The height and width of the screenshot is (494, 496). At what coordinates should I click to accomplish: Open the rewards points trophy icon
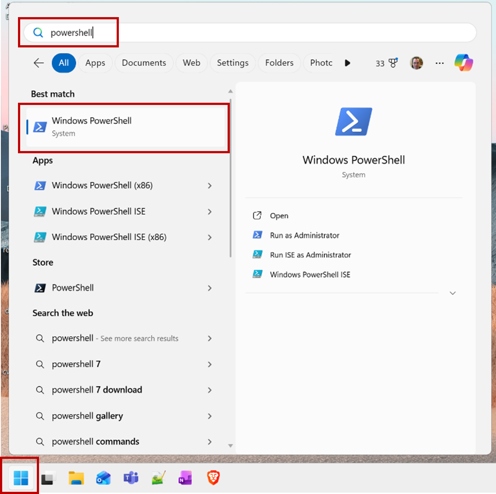pyautogui.click(x=393, y=63)
